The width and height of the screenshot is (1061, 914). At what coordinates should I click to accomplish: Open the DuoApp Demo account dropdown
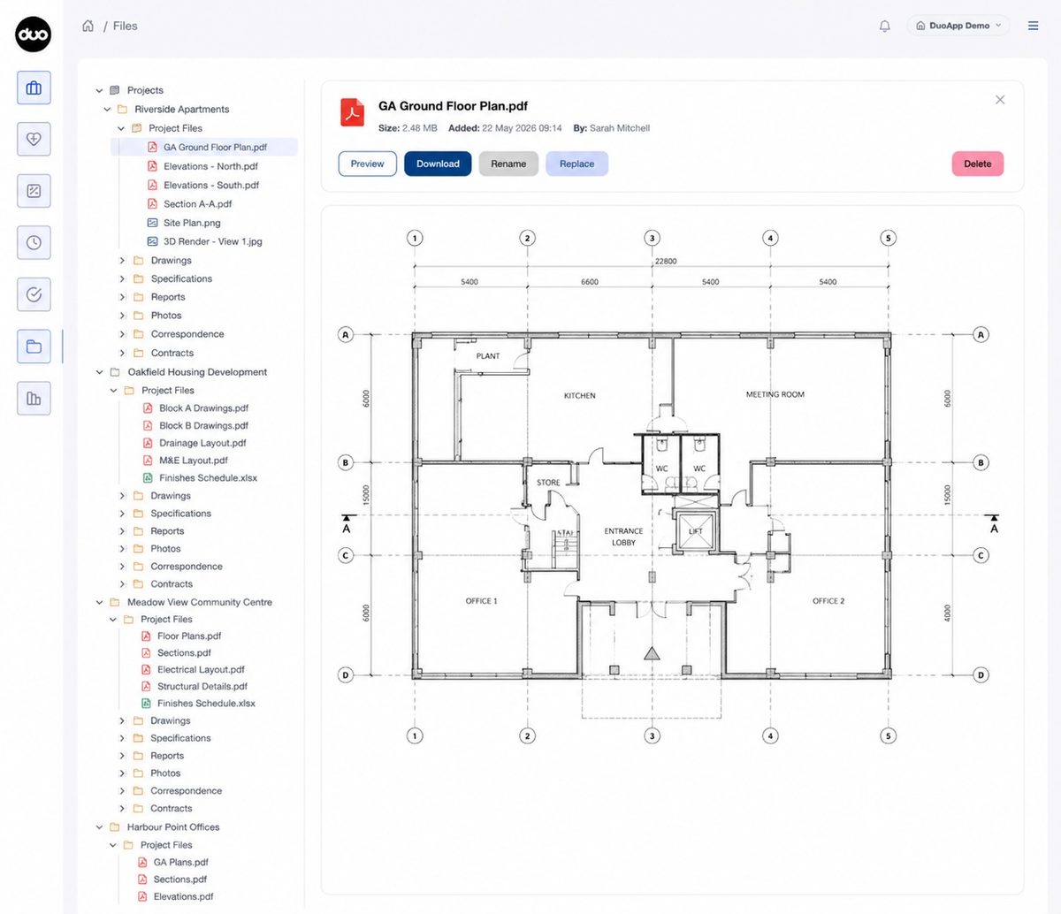[x=959, y=26]
